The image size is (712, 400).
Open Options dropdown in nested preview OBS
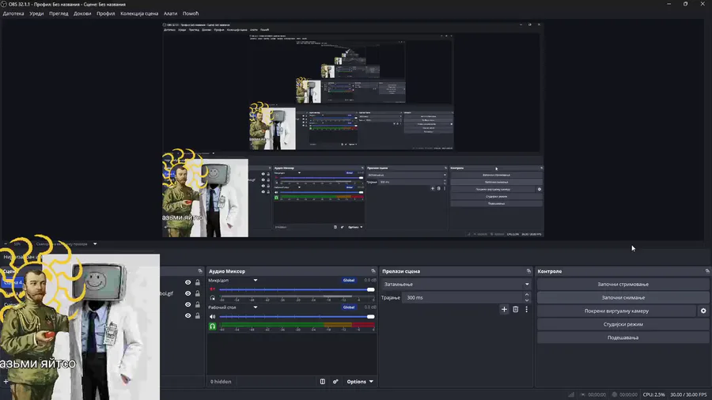point(355,227)
